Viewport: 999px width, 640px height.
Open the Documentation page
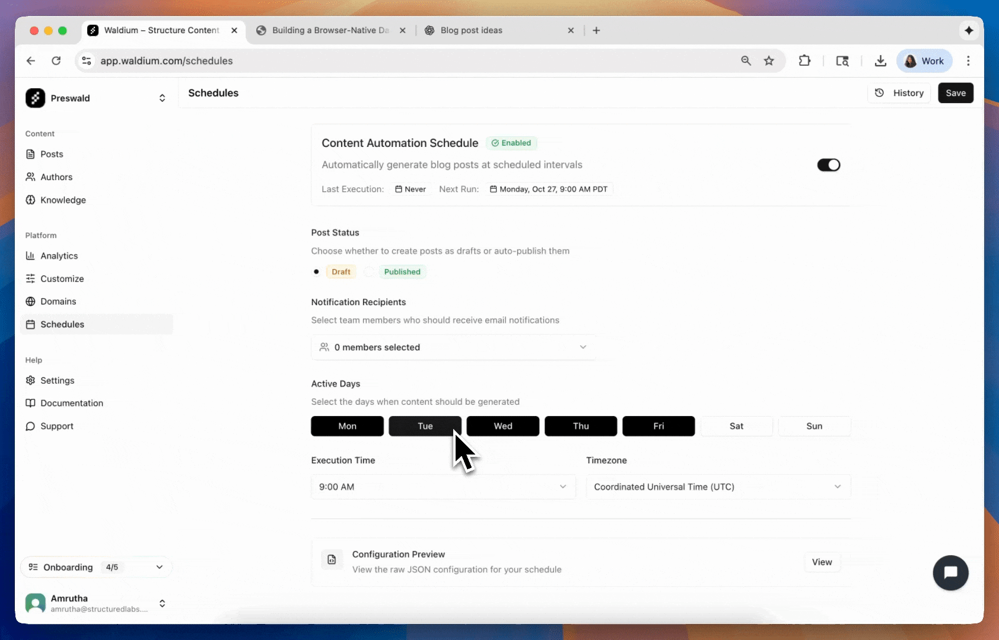tap(71, 403)
